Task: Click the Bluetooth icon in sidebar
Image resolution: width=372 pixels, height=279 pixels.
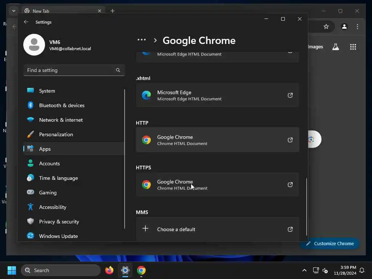Action: pos(31,105)
